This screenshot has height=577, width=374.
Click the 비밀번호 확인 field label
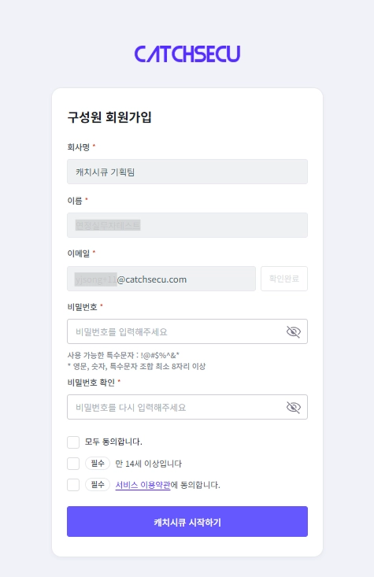[x=91, y=383]
